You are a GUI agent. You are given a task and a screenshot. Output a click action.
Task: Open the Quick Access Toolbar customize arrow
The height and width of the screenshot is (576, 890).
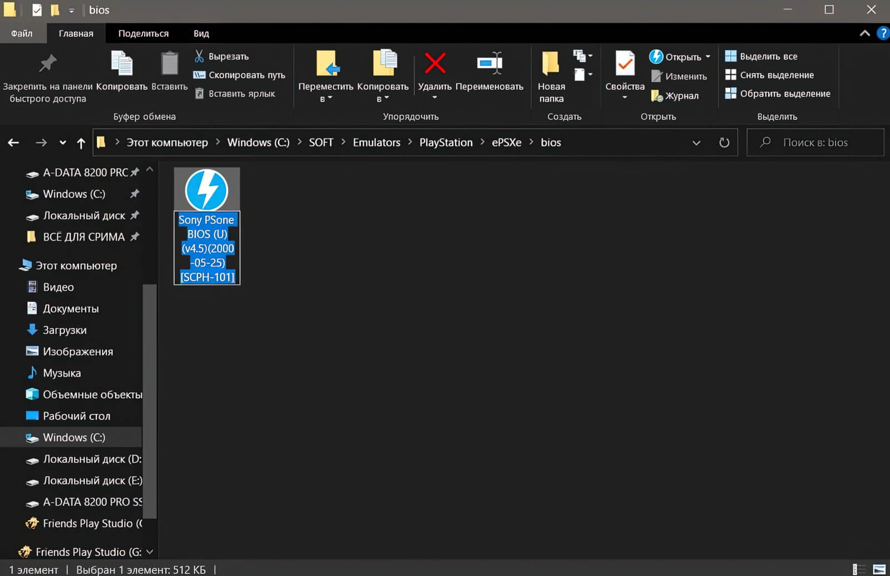coord(71,10)
